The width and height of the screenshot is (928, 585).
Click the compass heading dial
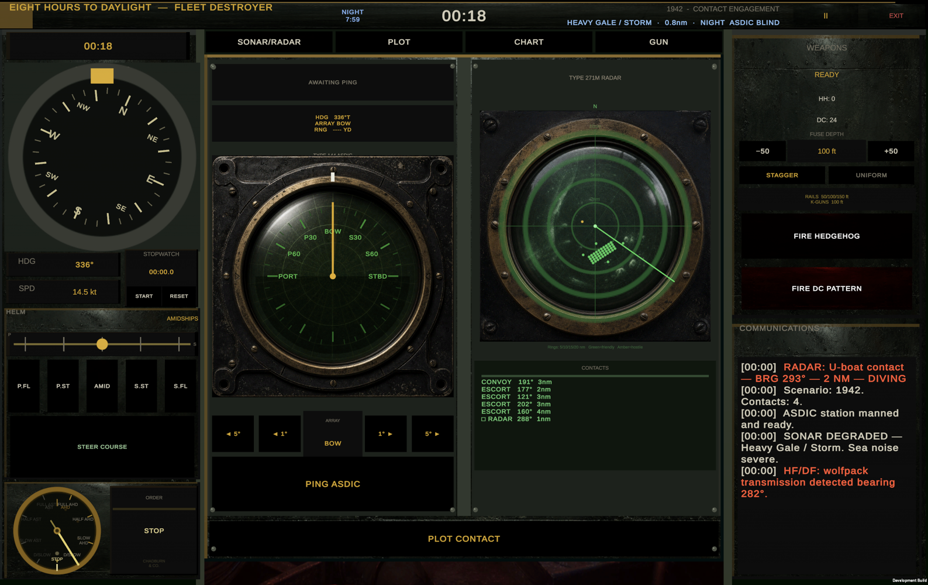pyautogui.click(x=102, y=157)
